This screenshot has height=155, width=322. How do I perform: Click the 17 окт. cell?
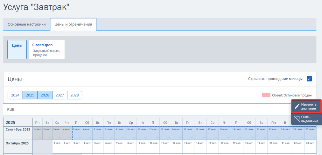pos(237,147)
